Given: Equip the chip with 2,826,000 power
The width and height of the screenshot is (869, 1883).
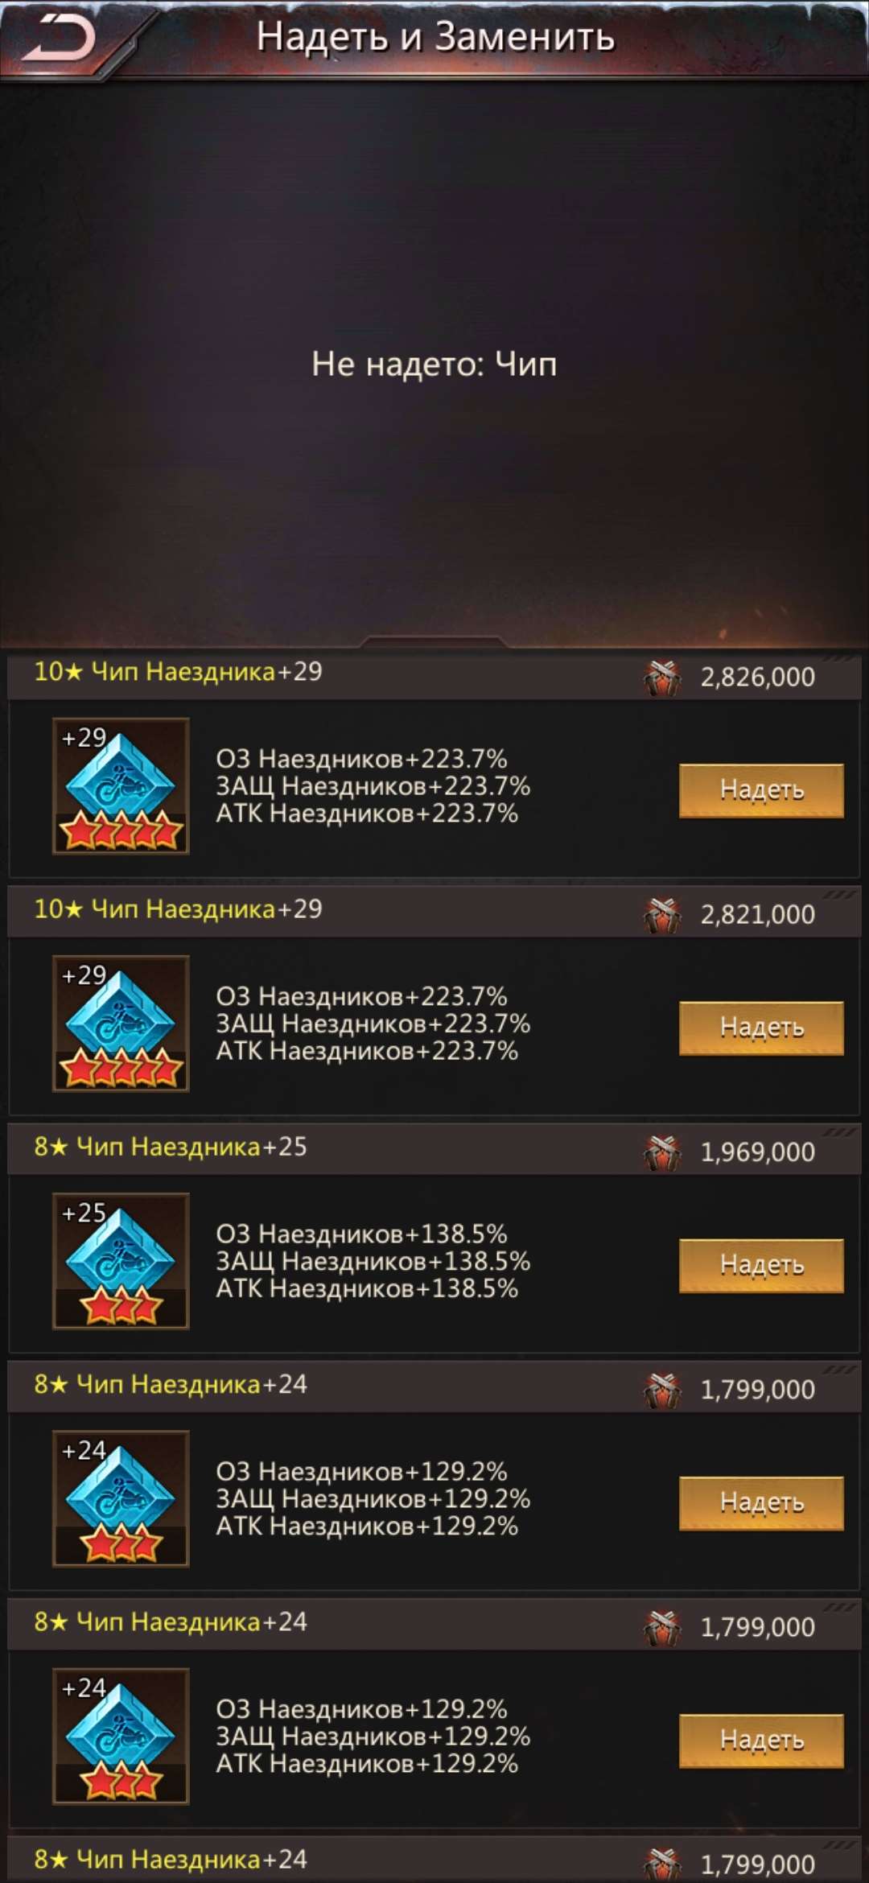Looking at the screenshot, I should 761,790.
